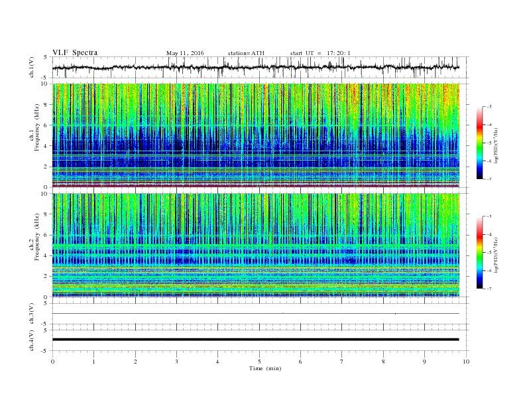Screen dimensions: 525x406
Task: Click the ch.1 spectrogram color scale bar
Action: click(480, 143)
